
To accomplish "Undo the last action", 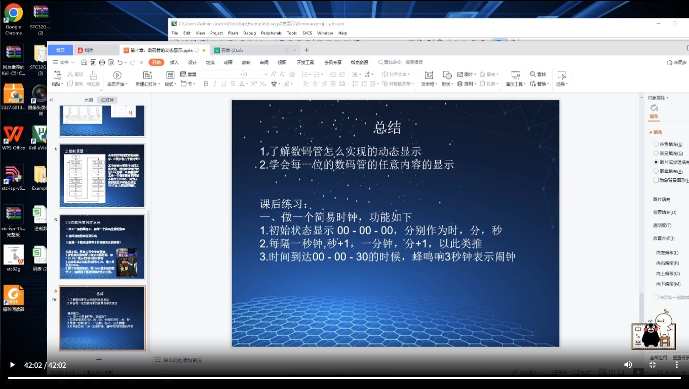I will (x=120, y=62).
